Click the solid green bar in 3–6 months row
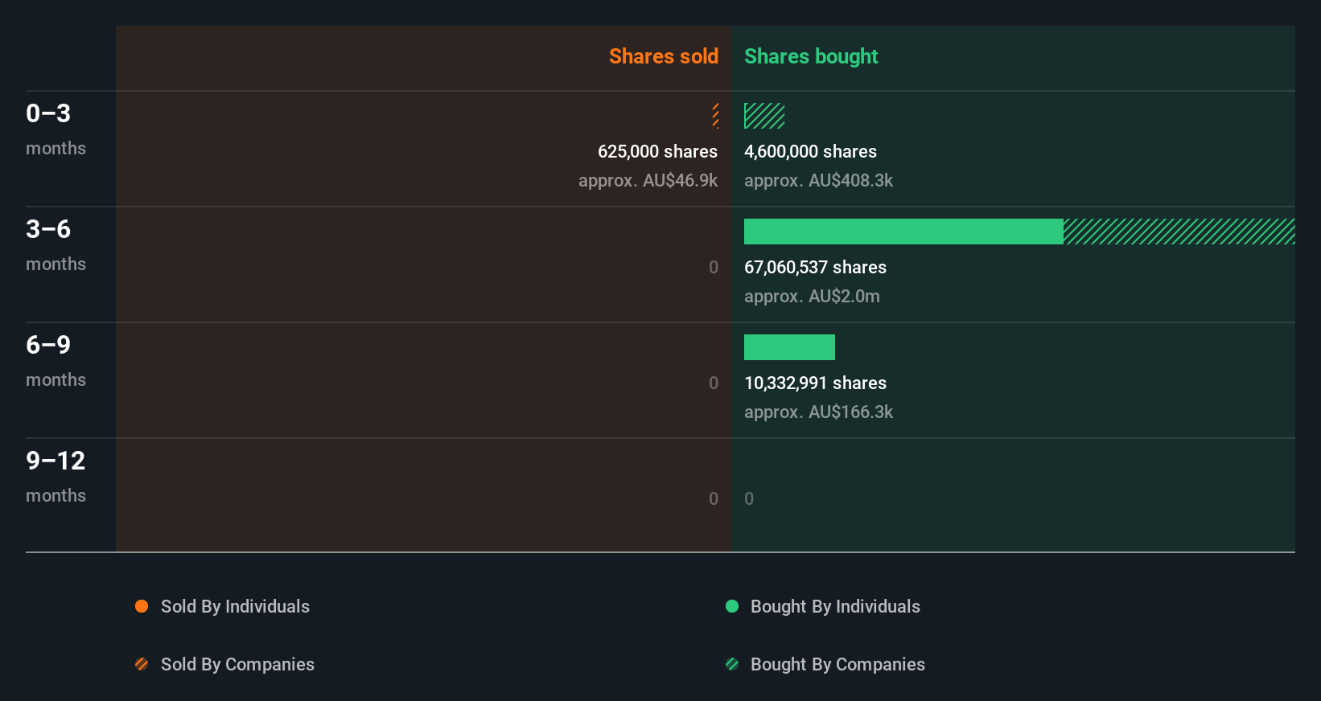This screenshot has width=1321, height=701. tap(903, 232)
